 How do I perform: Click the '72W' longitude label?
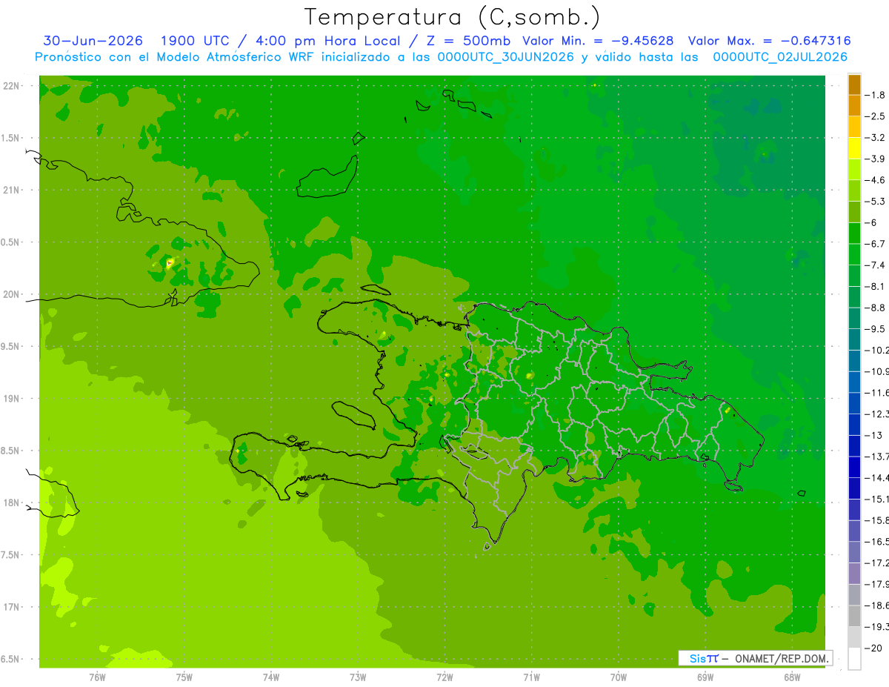click(x=444, y=677)
